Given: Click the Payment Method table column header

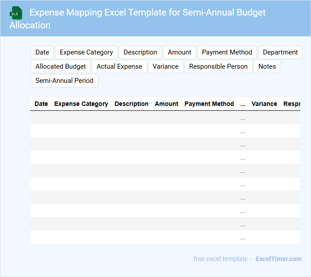Looking at the screenshot, I should [x=209, y=104].
